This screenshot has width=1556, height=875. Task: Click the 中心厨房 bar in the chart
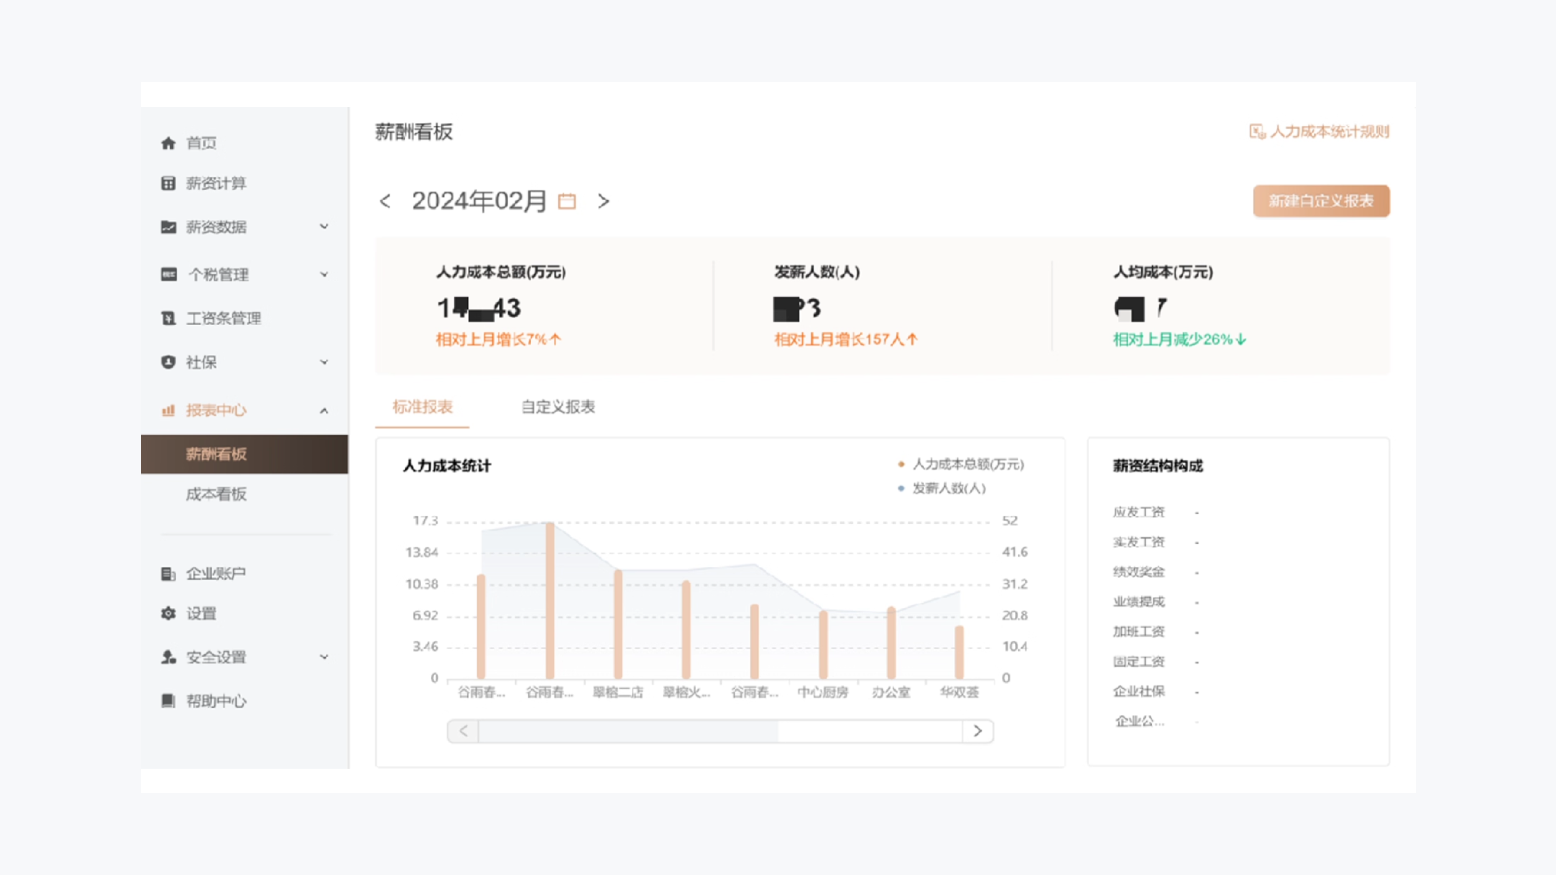[823, 644]
